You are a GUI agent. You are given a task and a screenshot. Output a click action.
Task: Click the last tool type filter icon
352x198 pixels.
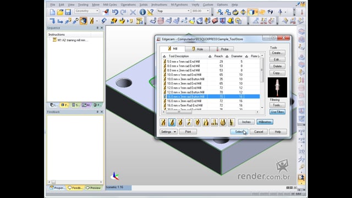tap(231, 122)
